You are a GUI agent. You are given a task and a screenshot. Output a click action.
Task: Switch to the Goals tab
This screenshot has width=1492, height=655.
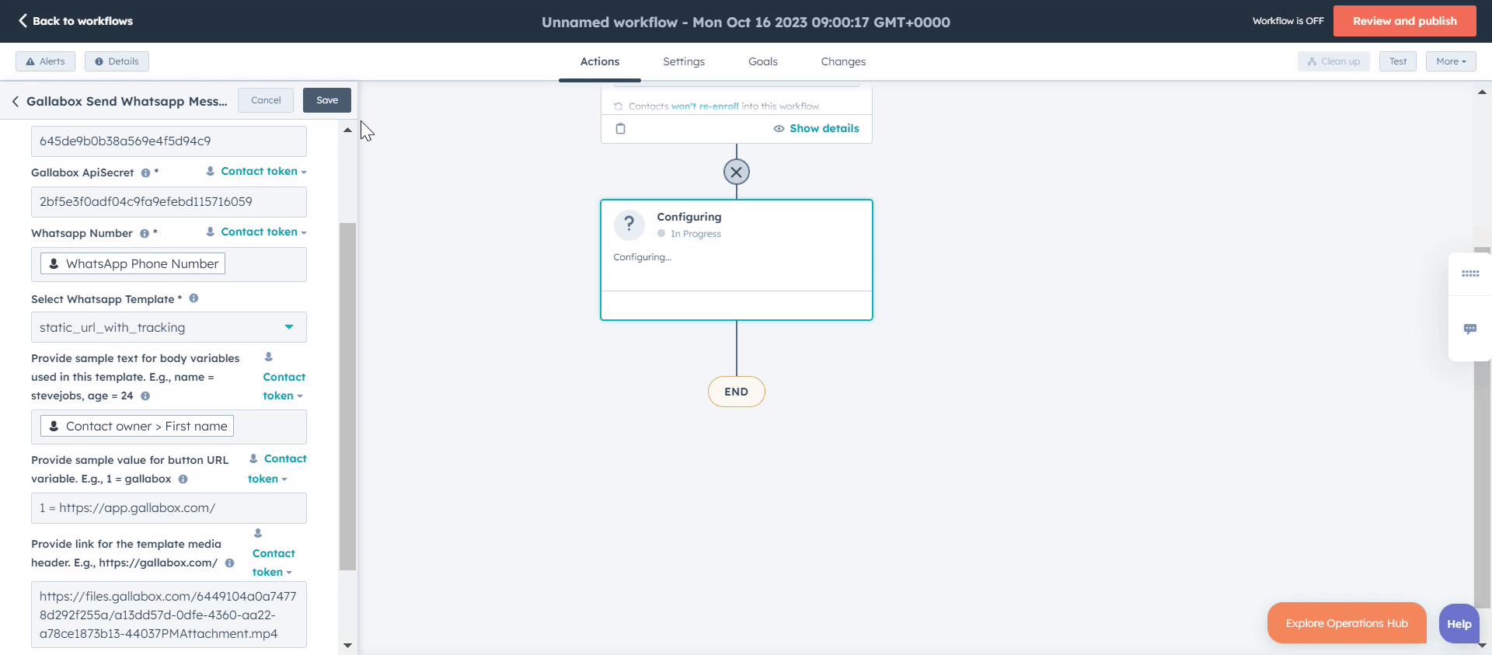point(762,61)
